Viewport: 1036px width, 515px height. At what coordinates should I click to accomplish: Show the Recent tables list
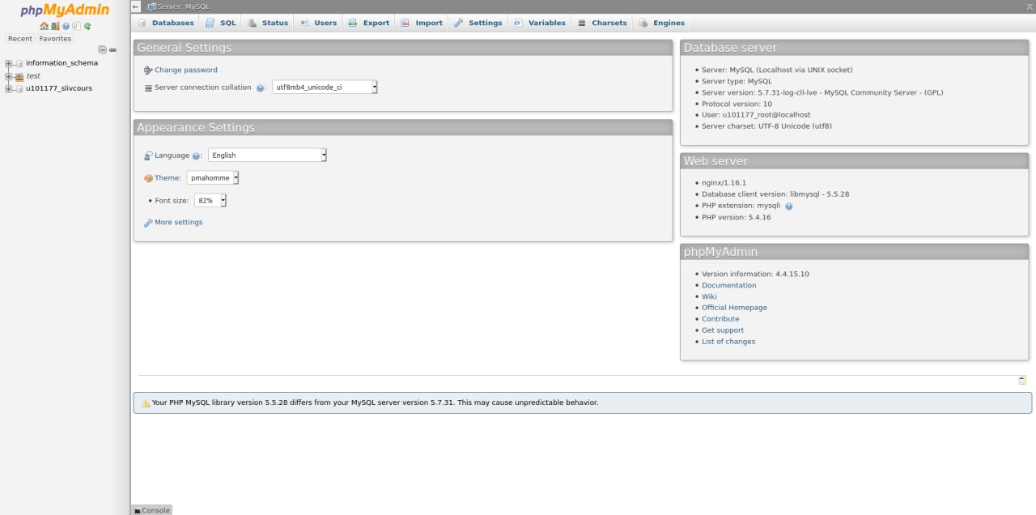pyautogui.click(x=20, y=38)
